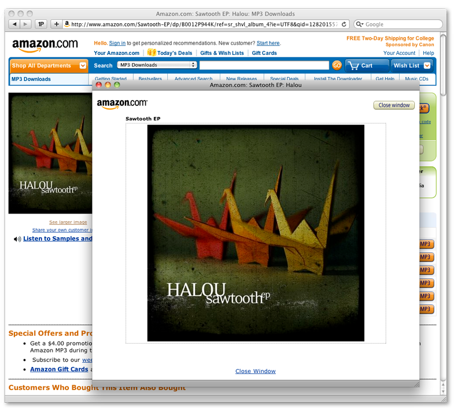Image resolution: width=454 pixels, height=408 pixels.
Task: Click the Close Window link at popup bottom
Action: (x=256, y=371)
